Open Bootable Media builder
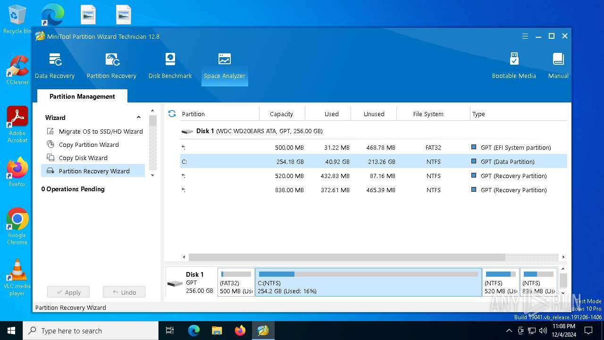The width and height of the screenshot is (604, 340). 514,66
